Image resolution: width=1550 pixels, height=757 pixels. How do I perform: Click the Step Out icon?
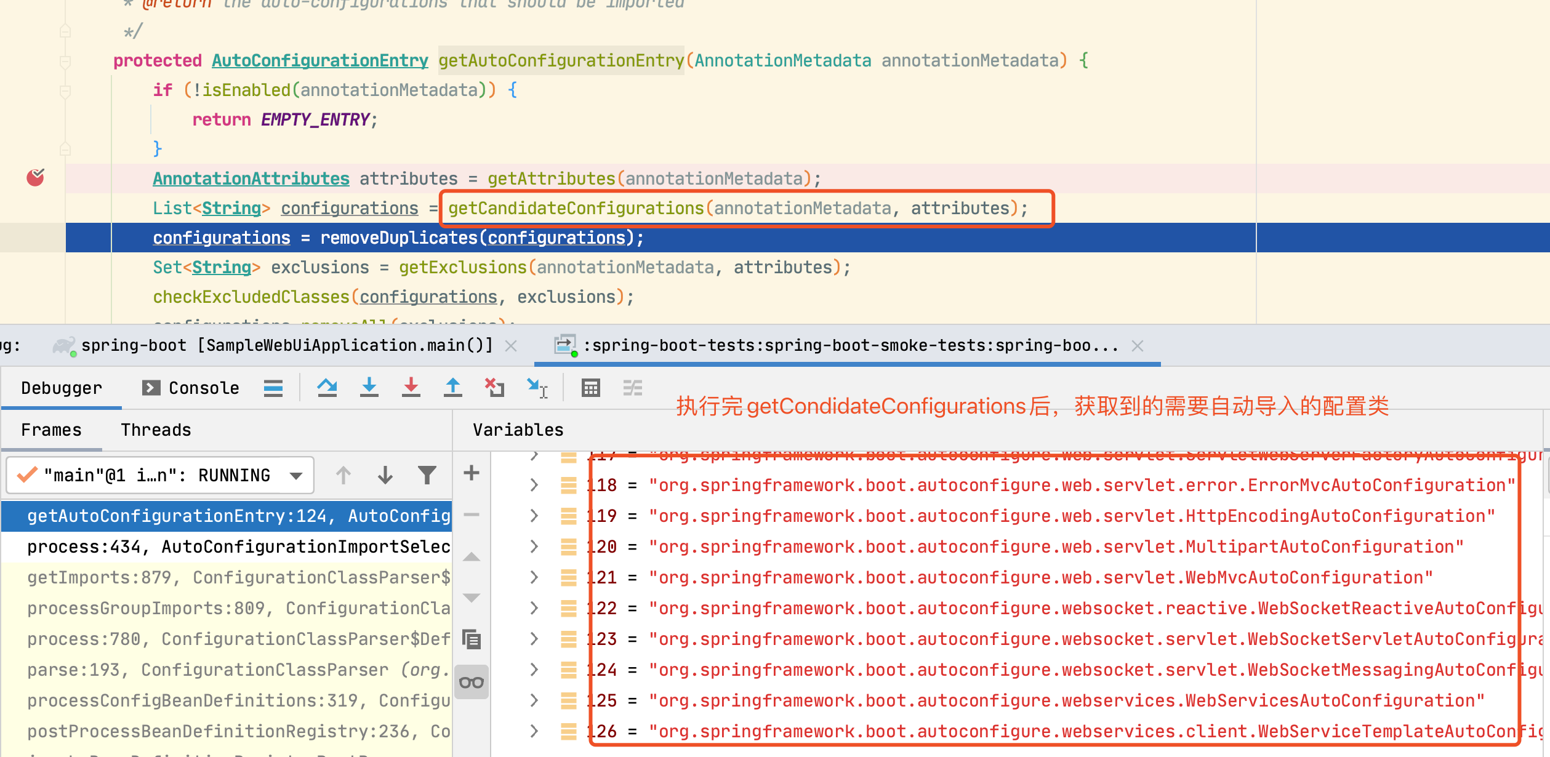pos(452,388)
